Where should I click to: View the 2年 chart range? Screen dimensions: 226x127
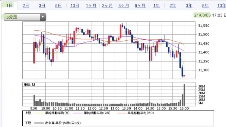click(173, 6)
